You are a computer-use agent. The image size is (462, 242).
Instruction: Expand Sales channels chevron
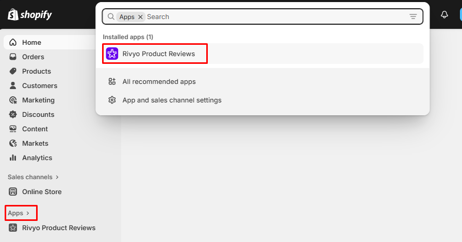click(x=57, y=177)
